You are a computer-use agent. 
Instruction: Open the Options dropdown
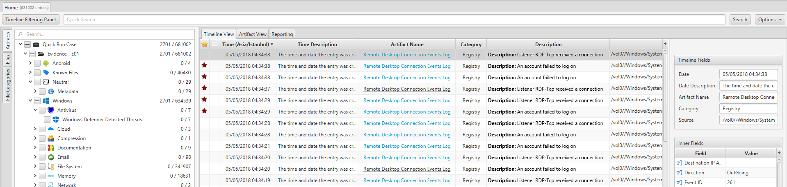pos(770,20)
